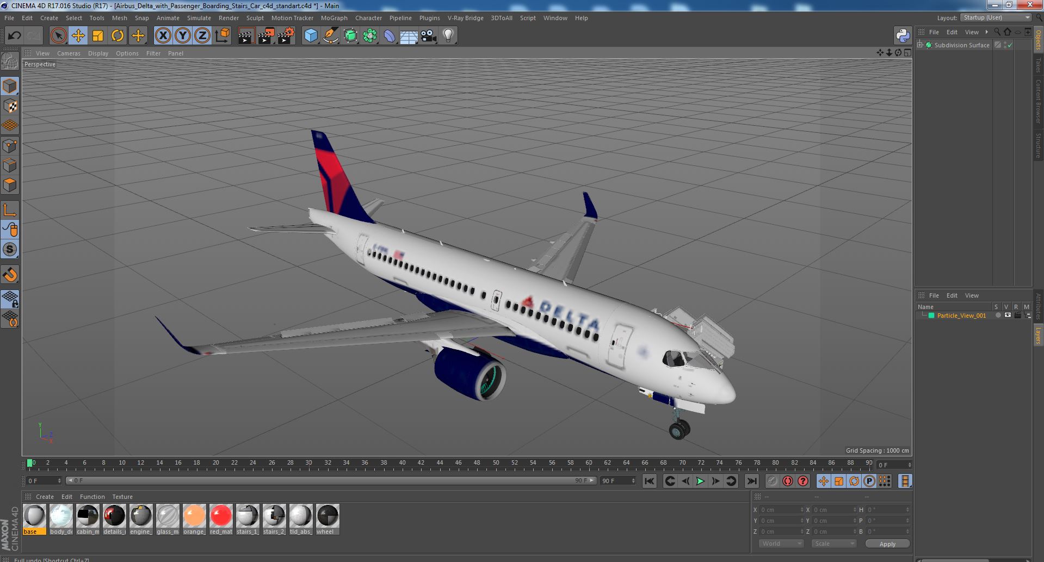Image resolution: width=1044 pixels, height=562 pixels.
Task: Enable the Axis tool
Action: 10,209
